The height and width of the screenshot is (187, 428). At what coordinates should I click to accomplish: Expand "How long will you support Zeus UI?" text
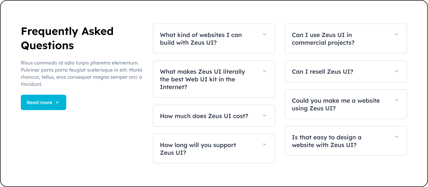[198, 149]
